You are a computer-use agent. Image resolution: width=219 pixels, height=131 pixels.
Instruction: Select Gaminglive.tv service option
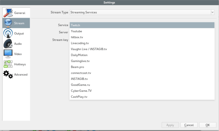click(x=142, y=61)
